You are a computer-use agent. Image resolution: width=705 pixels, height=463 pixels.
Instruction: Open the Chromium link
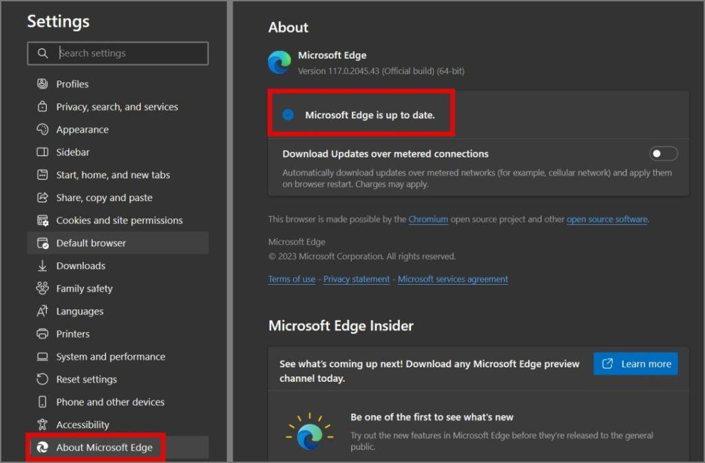click(428, 219)
